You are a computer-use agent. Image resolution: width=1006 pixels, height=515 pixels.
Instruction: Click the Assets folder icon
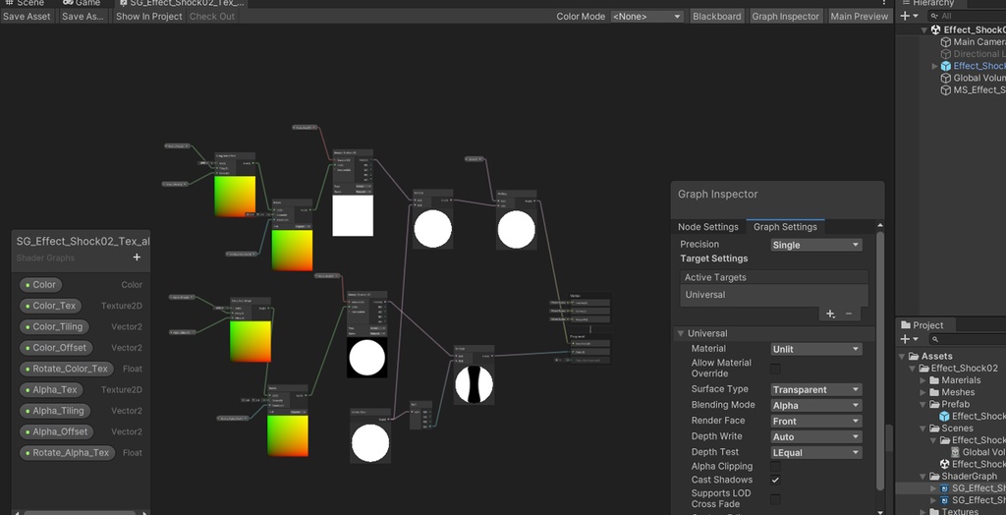(915, 356)
